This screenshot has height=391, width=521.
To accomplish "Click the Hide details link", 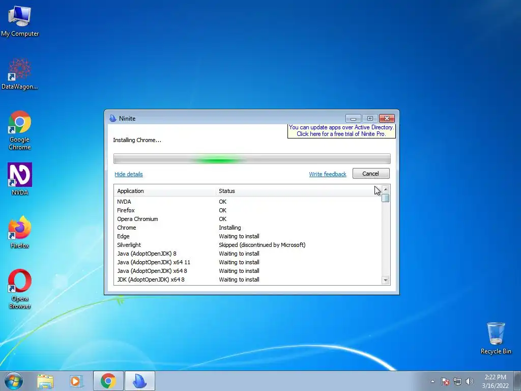I will (x=129, y=174).
